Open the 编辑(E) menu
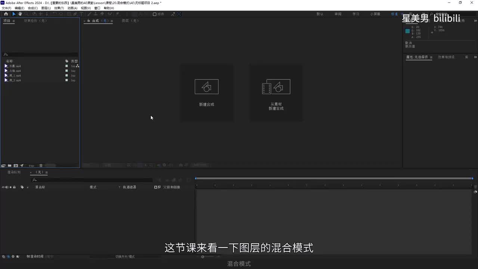The width and height of the screenshot is (478, 269). (19, 8)
